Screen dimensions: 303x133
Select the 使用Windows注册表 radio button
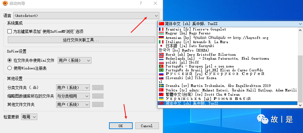click(9, 68)
